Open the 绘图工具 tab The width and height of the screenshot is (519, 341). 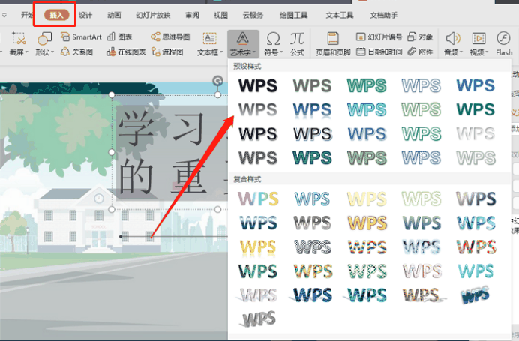293,15
